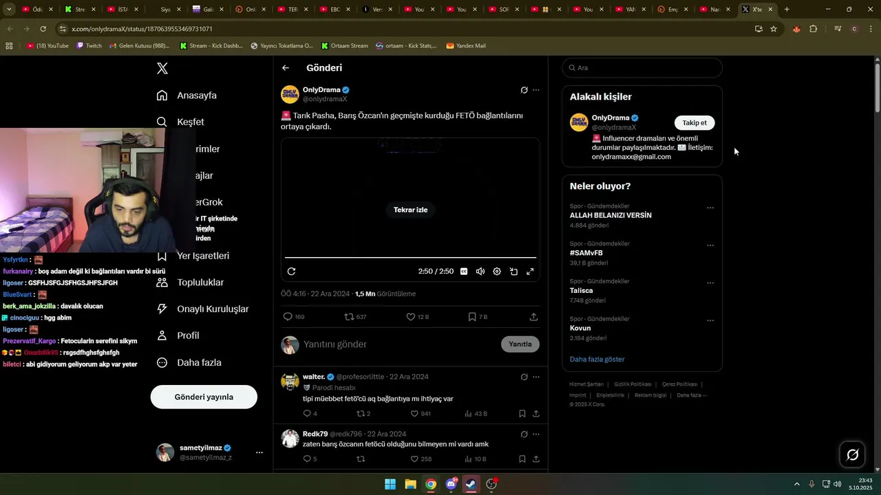Screen dimensions: 881x495
Task: Open more options on walter.'s reply
Action: point(536,377)
